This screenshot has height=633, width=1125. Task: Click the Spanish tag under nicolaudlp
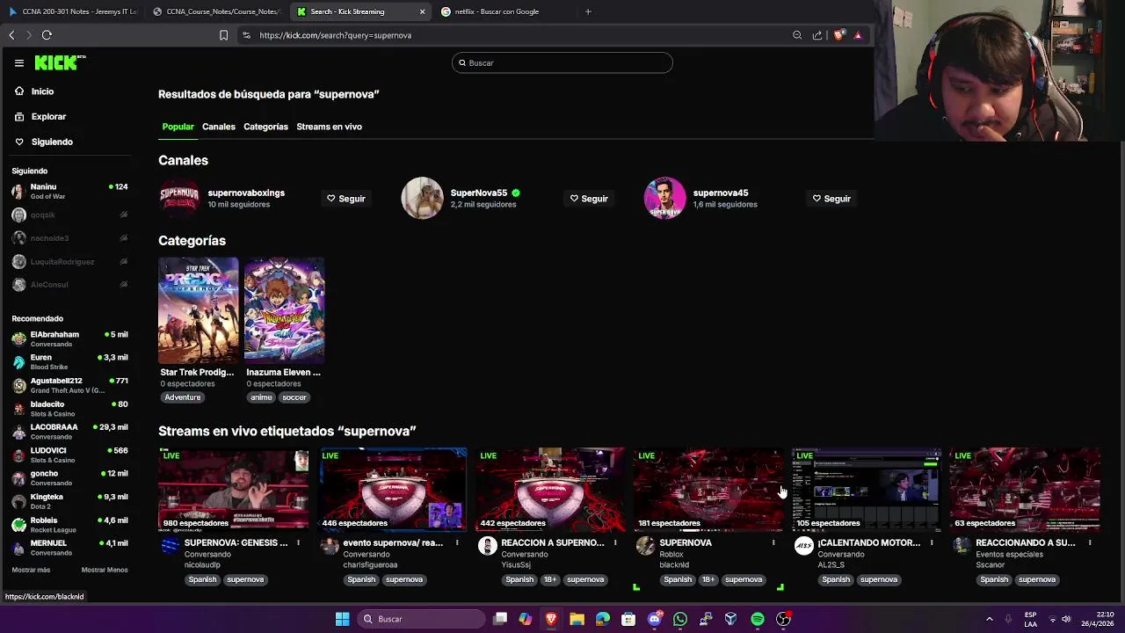coord(201,579)
